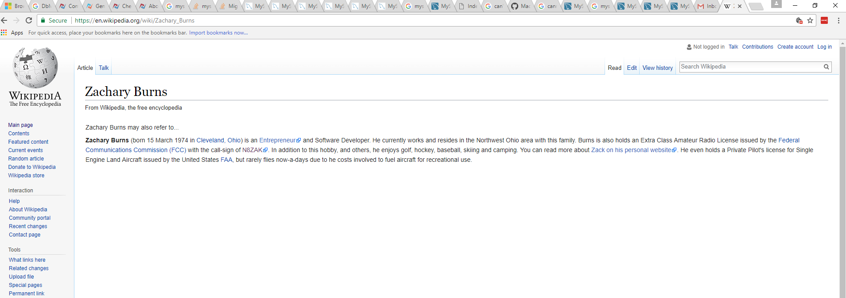Follow the Cleveland, Ohio link

tap(218, 141)
